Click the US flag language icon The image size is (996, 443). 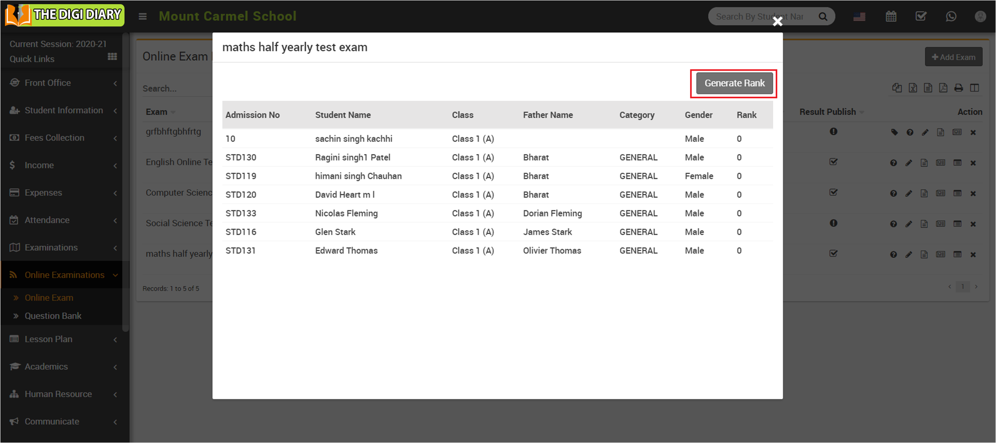click(859, 17)
